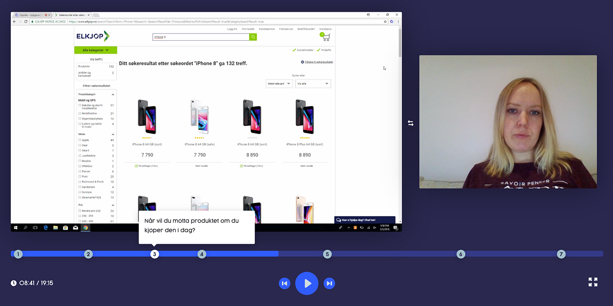Screen dimensions: 613x306
Task: Show hidden system tray icons chevron
Action: click(349, 227)
